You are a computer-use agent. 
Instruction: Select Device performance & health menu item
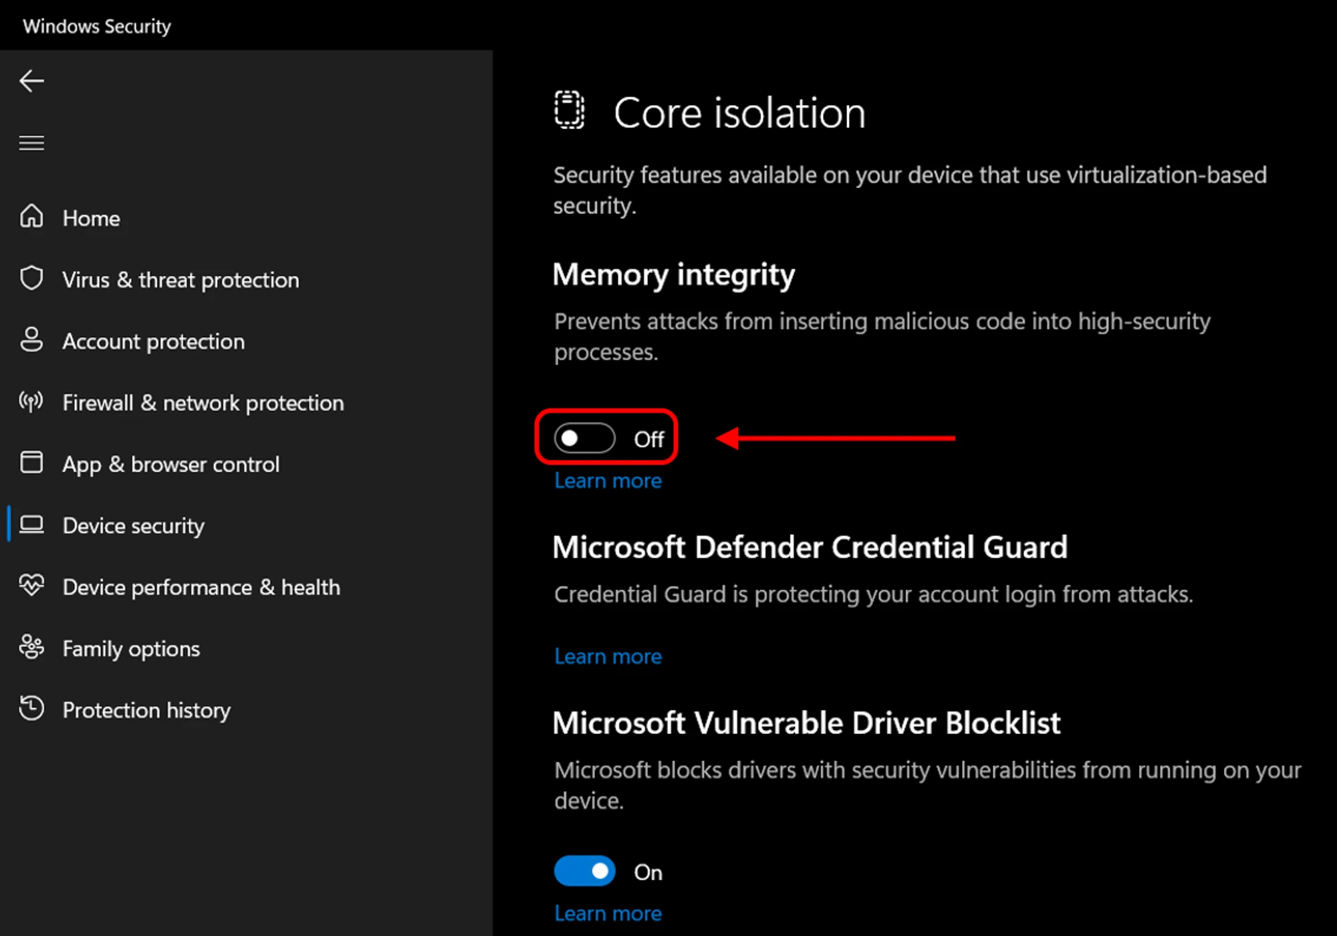[201, 587]
